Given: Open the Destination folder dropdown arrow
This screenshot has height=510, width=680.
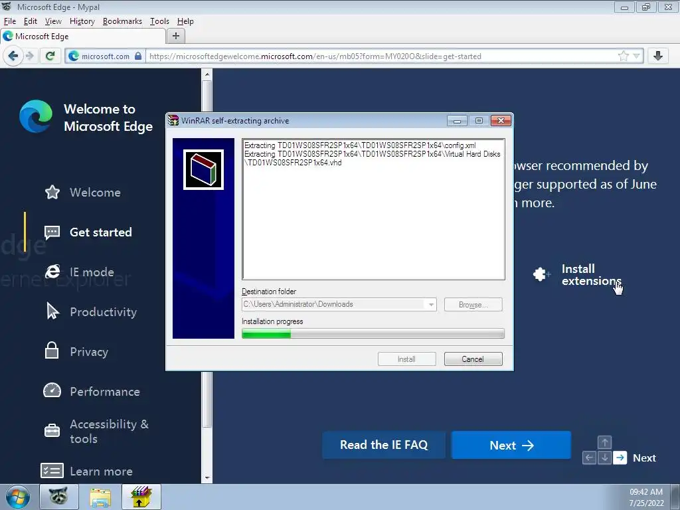Looking at the screenshot, I should tap(430, 304).
